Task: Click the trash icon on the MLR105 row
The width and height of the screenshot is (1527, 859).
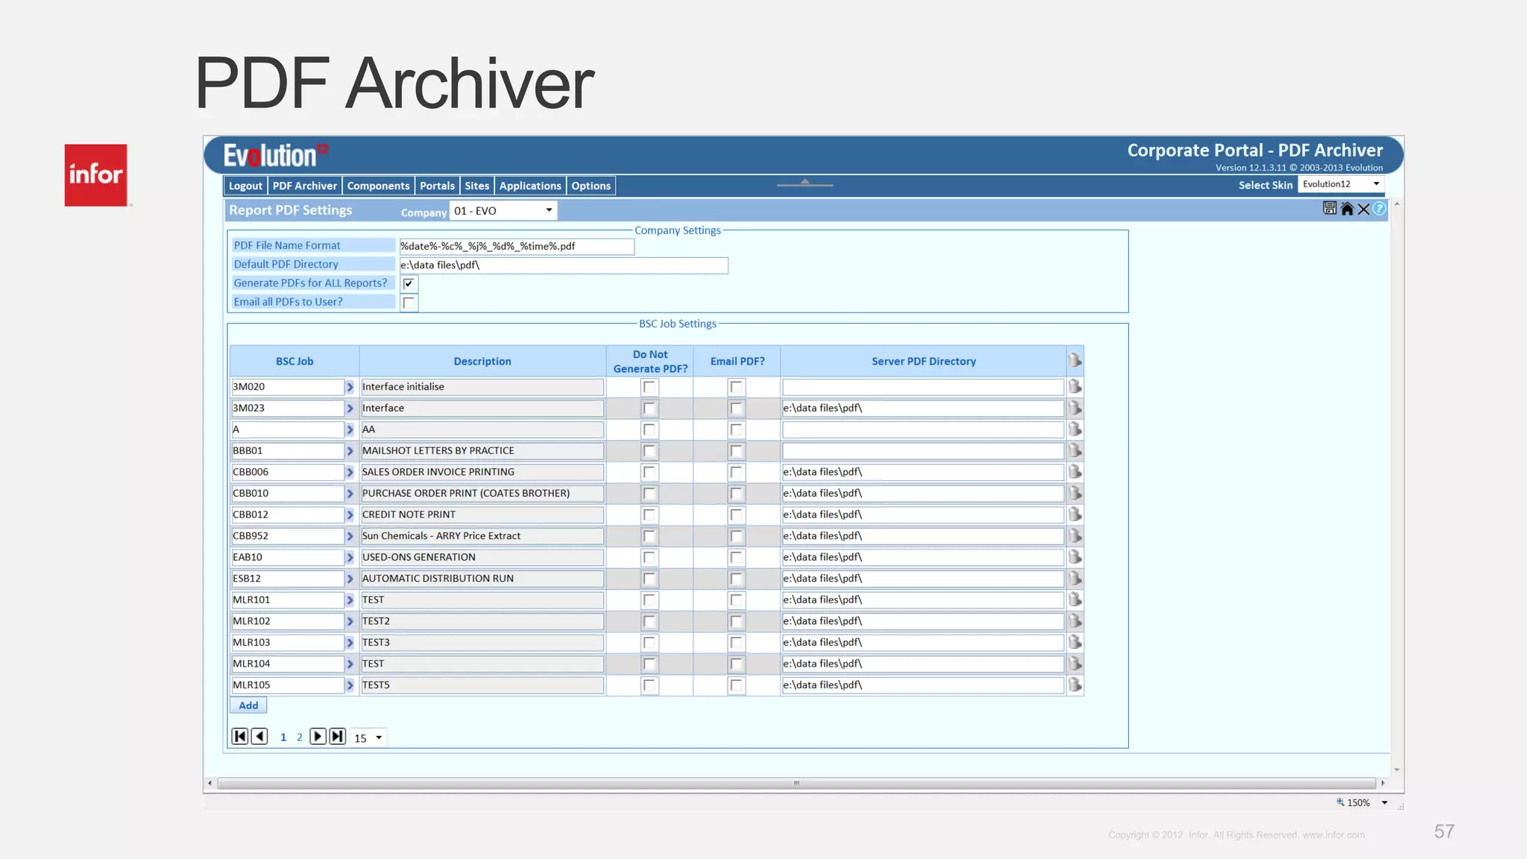Action: [1074, 685]
